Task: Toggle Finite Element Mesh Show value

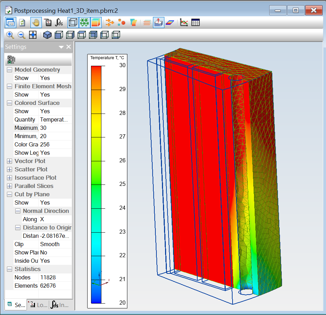Action: (x=55, y=94)
